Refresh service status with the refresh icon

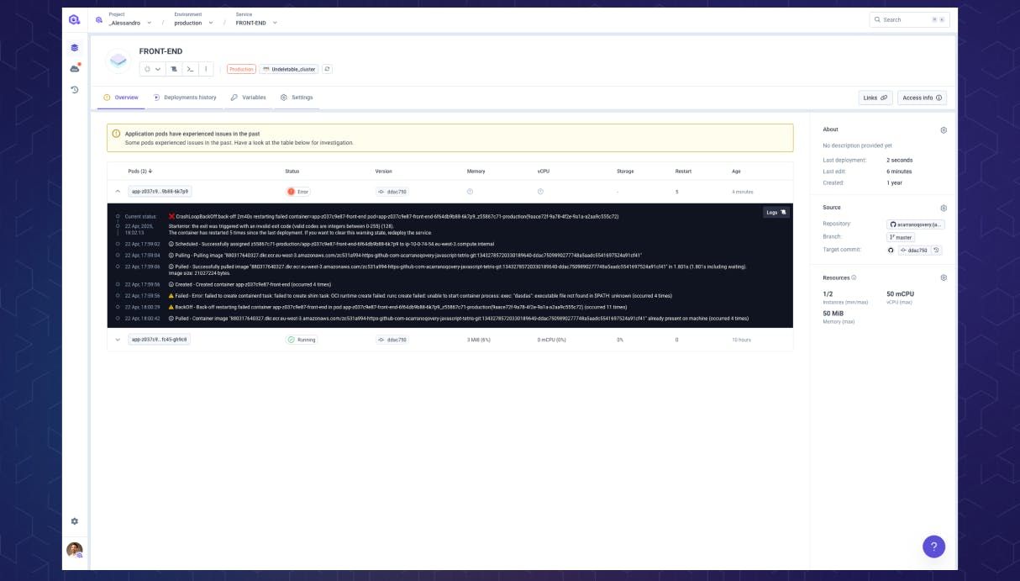pyautogui.click(x=326, y=69)
